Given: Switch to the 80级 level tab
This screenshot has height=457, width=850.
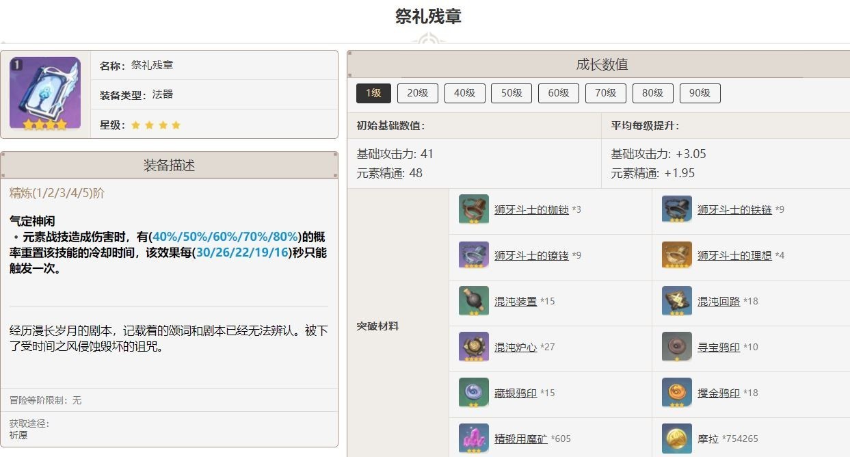Looking at the screenshot, I should coord(652,93).
